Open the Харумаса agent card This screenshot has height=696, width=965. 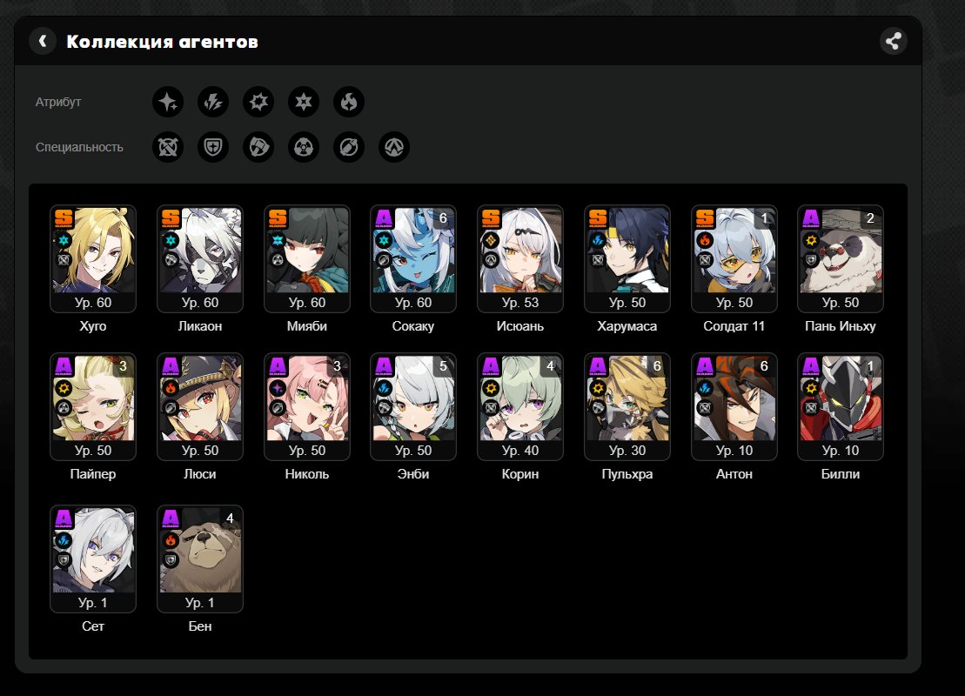(627, 258)
